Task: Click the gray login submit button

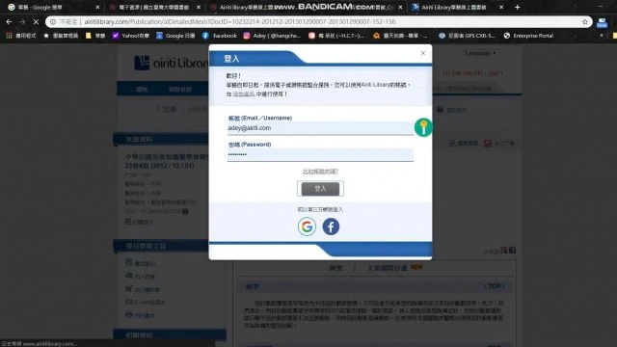Action: pos(320,189)
